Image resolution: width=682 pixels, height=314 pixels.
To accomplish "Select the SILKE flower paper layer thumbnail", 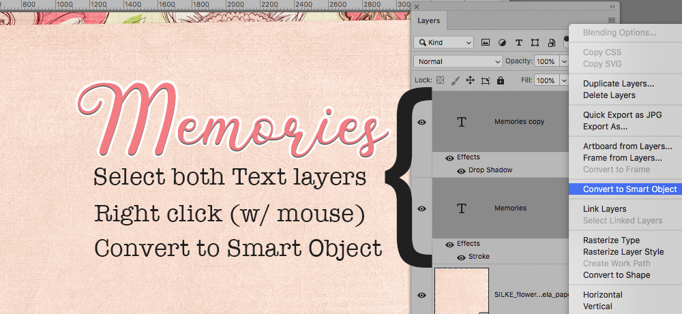I will pos(462,291).
